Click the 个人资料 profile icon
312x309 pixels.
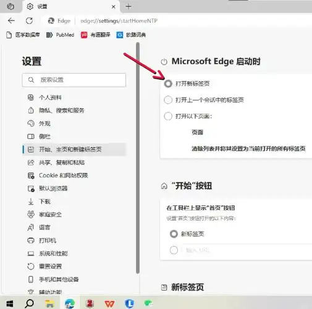pyautogui.click(x=31, y=98)
